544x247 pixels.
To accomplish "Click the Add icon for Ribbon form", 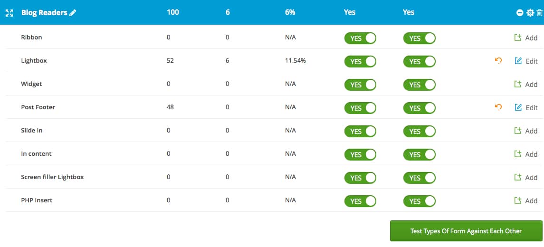I will coord(518,38).
